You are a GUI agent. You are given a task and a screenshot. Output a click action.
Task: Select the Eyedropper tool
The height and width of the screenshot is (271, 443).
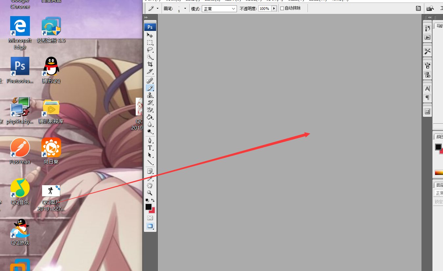point(150,178)
